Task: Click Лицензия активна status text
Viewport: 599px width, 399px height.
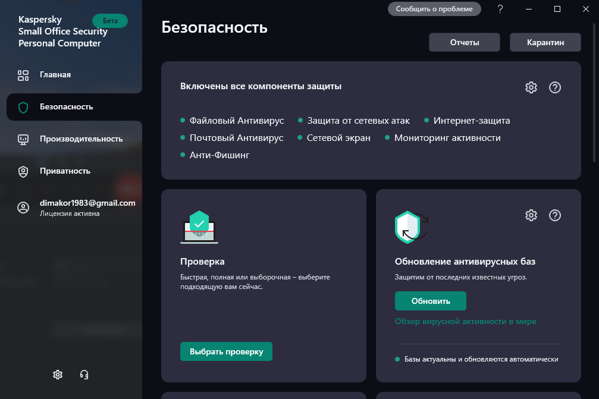Action: point(70,214)
